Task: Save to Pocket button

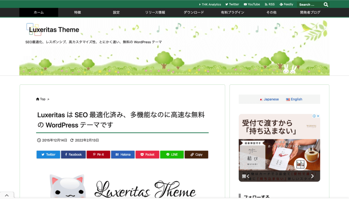Action: point(147,154)
